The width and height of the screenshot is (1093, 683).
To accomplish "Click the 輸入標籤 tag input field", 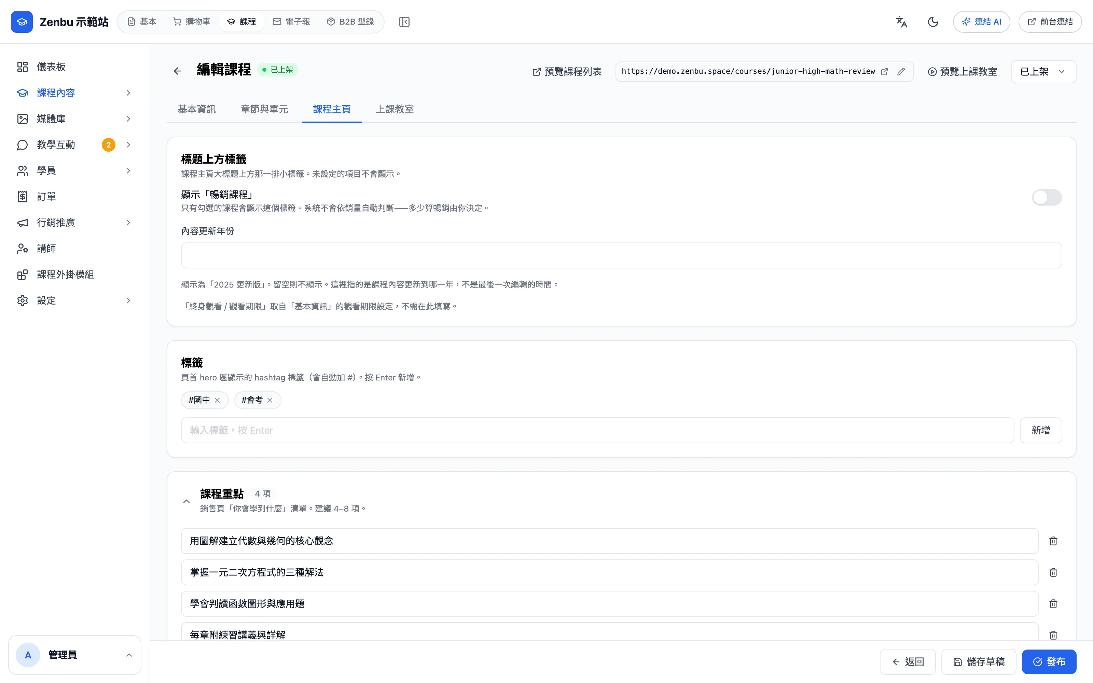I will 597,430.
